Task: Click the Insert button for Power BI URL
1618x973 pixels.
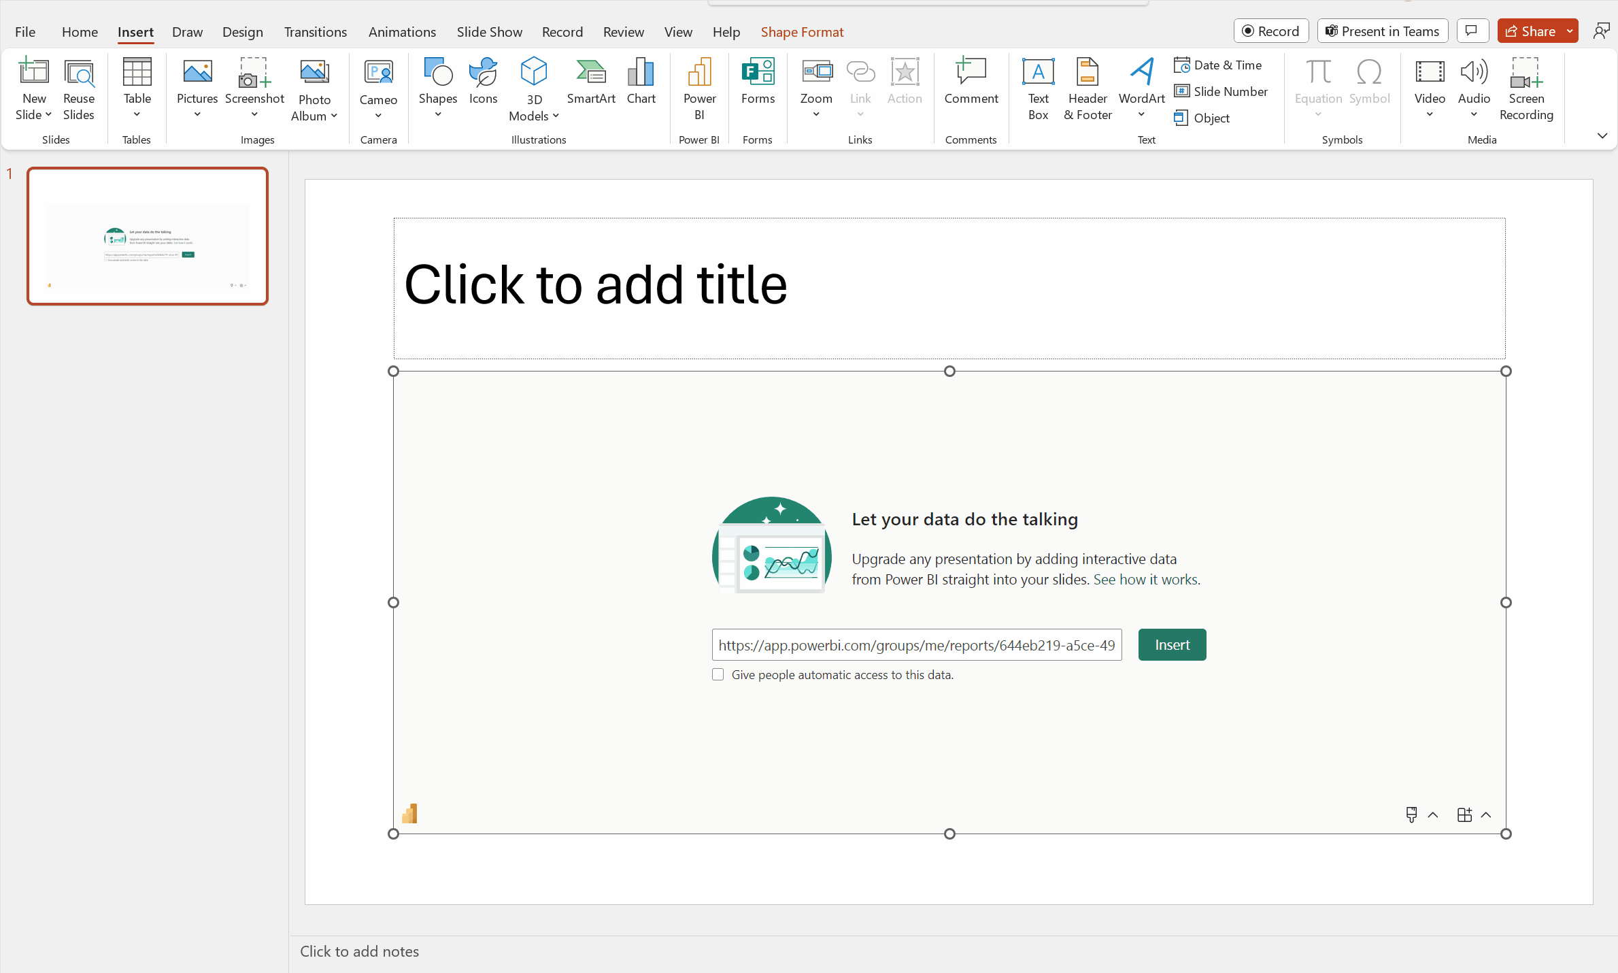Action: pos(1172,644)
